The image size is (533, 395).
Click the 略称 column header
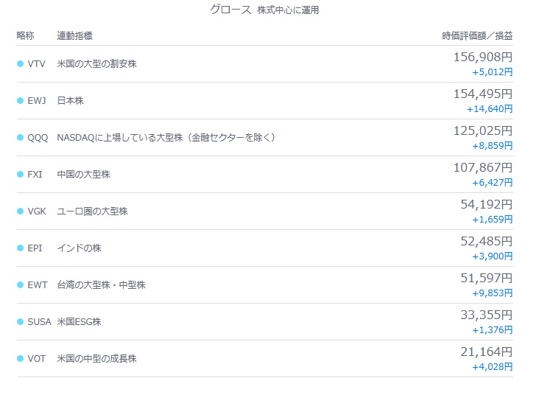[x=26, y=36]
